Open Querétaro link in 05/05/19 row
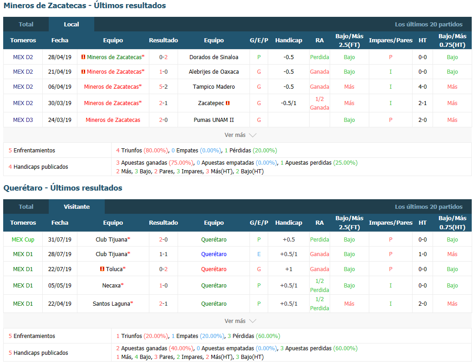The image size is (474, 363). coord(214,286)
